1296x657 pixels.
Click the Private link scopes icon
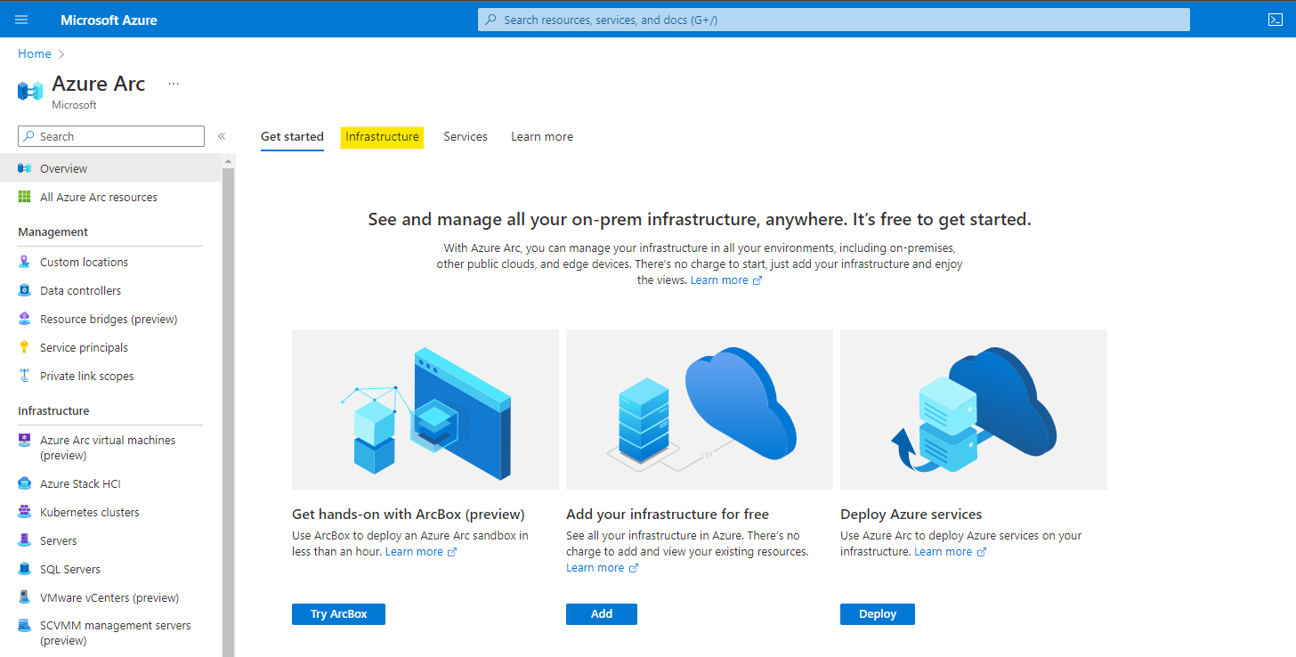[24, 376]
